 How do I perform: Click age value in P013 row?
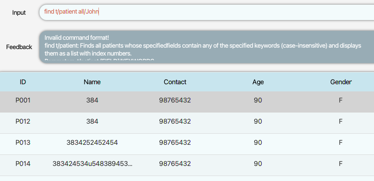(258, 143)
